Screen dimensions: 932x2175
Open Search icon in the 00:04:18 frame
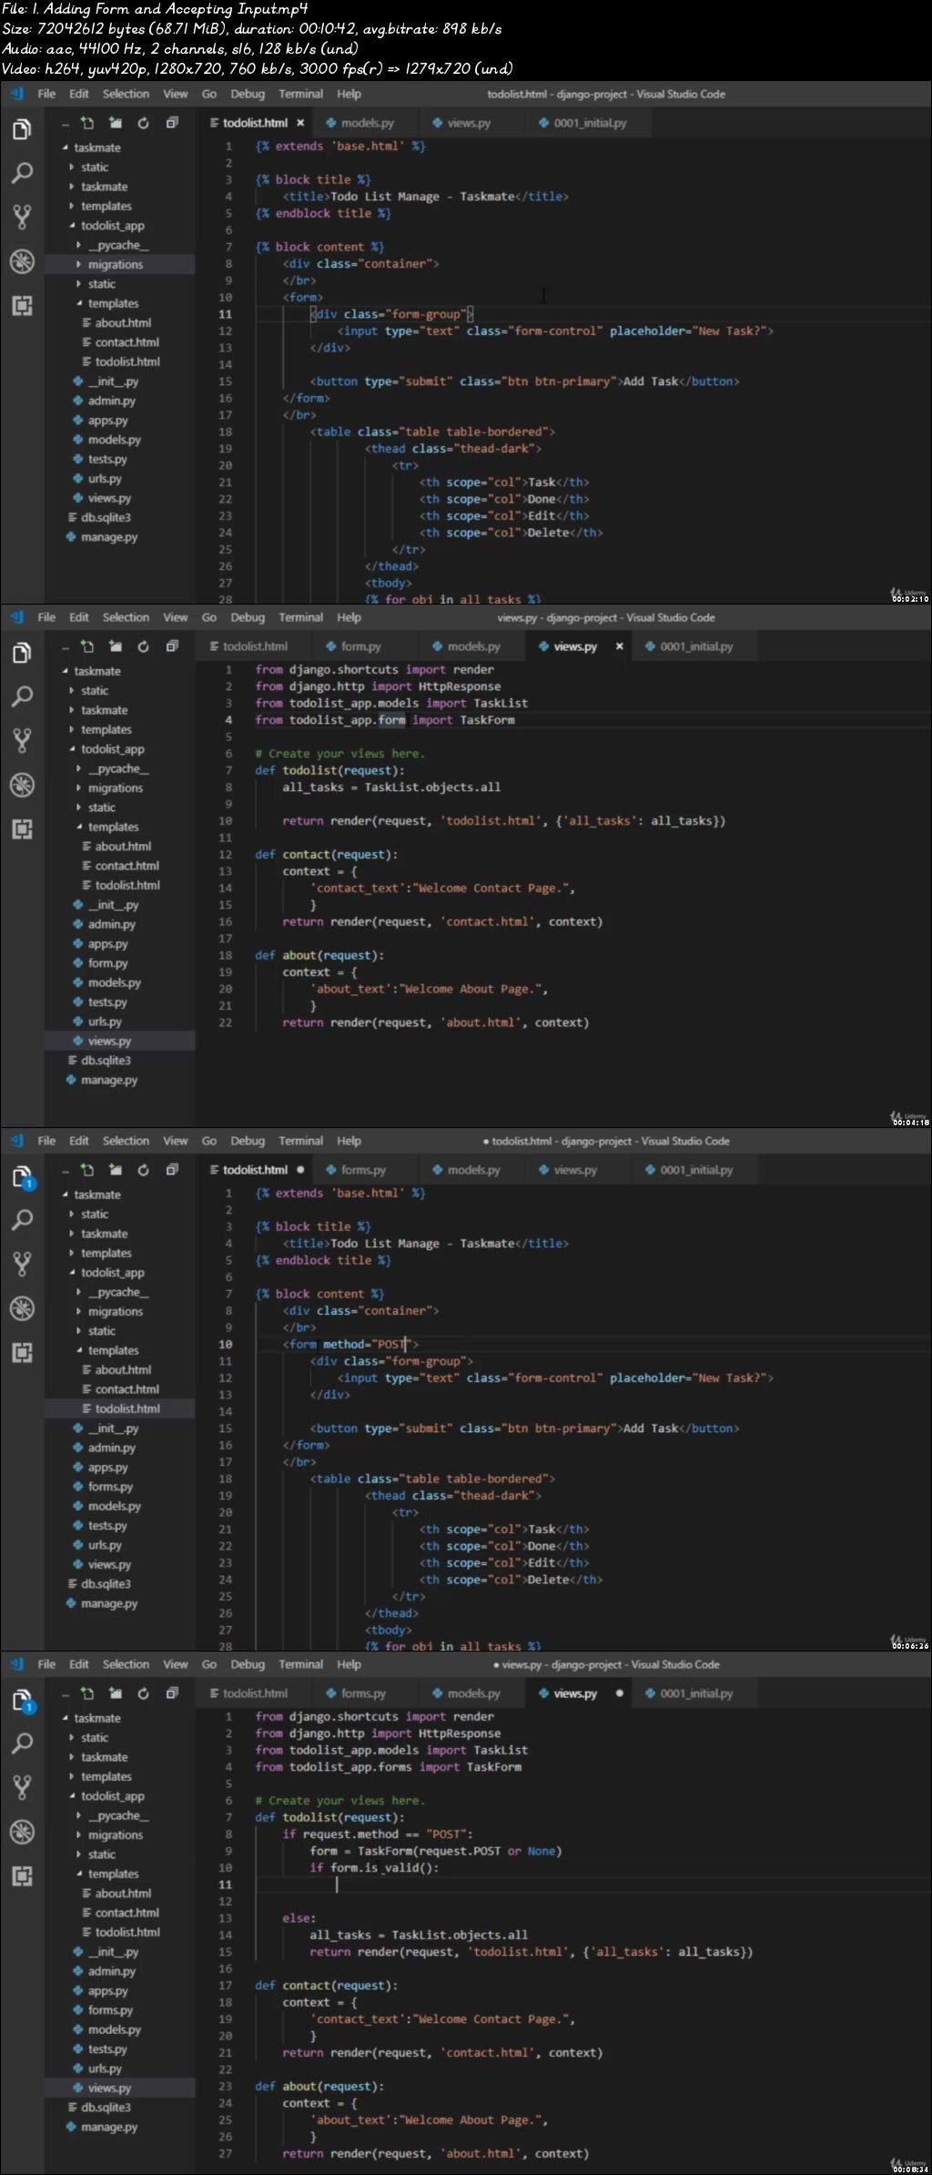click(x=22, y=696)
